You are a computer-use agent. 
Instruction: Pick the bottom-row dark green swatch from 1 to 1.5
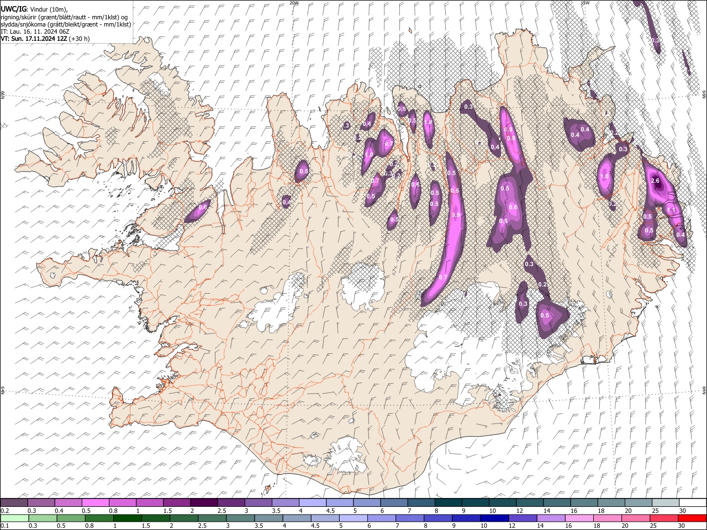click(x=128, y=518)
